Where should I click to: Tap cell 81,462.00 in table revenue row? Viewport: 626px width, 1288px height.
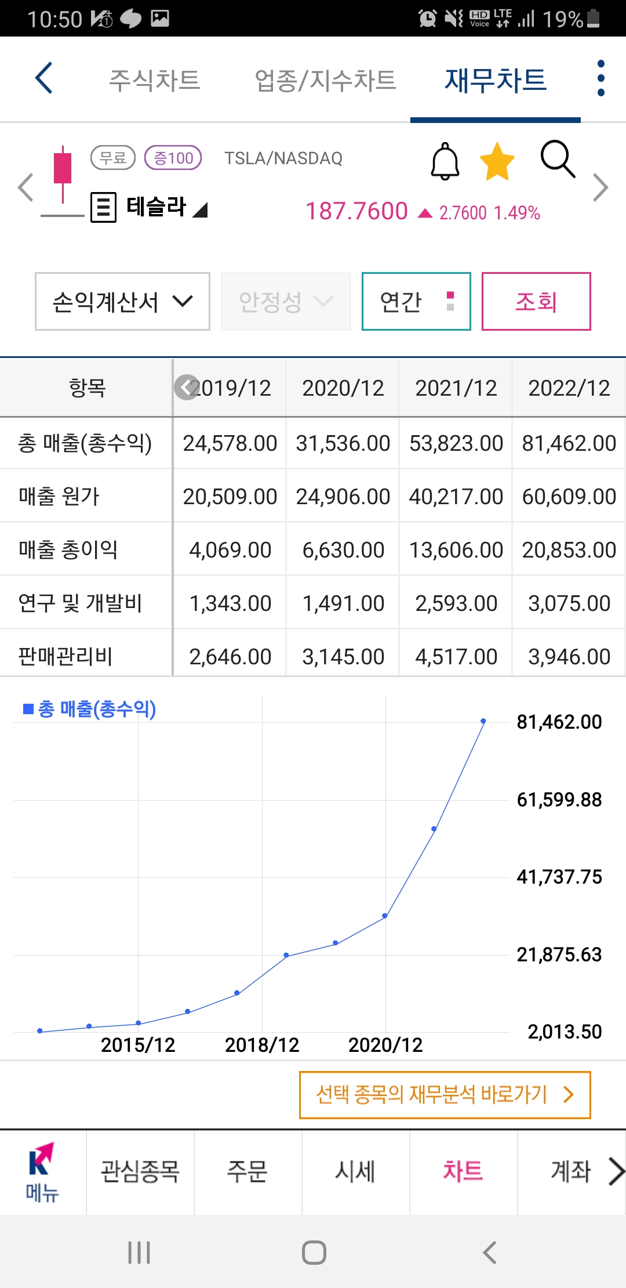(x=569, y=443)
